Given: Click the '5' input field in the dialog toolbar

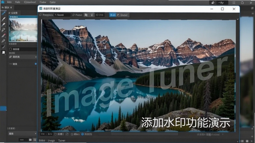Looking at the screenshot, I should [x=62, y=15].
